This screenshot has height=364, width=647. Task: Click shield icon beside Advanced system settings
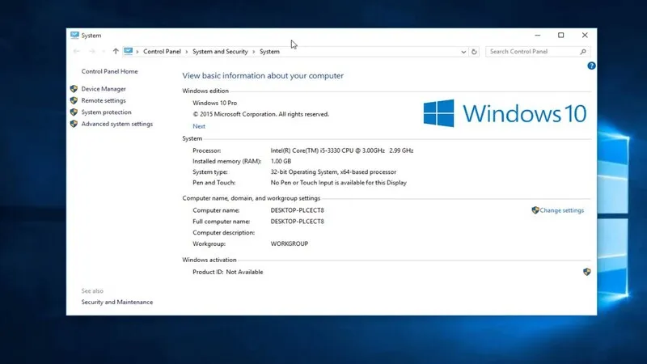pos(74,124)
